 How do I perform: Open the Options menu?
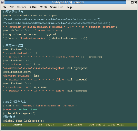(x=21, y=7)
